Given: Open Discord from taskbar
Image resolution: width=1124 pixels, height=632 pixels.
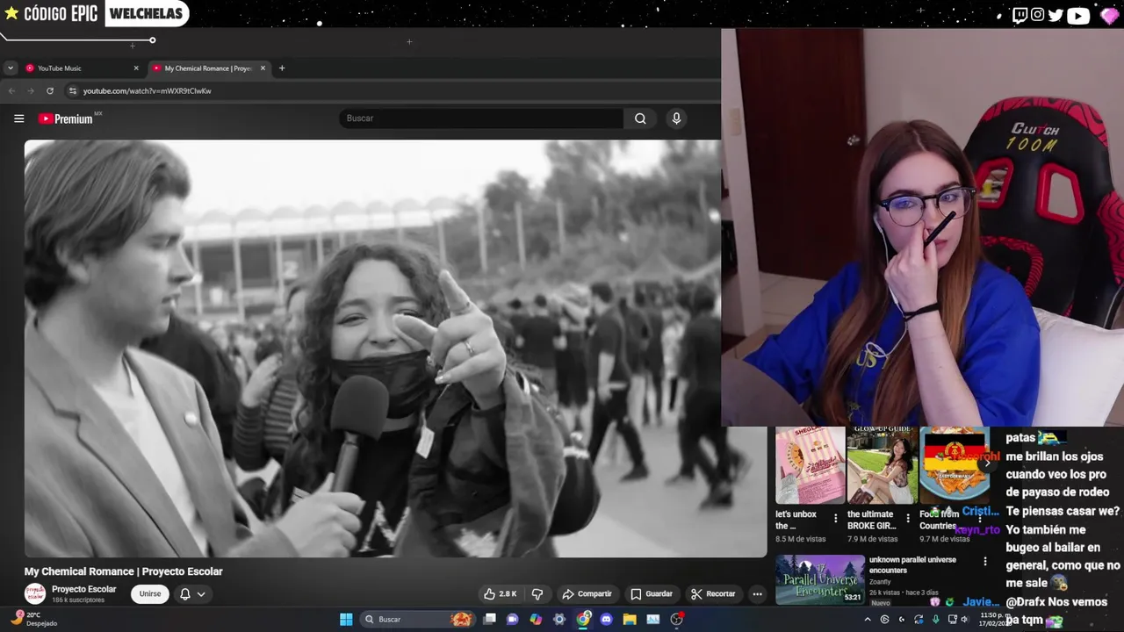Looking at the screenshot, I should (606, 620).
